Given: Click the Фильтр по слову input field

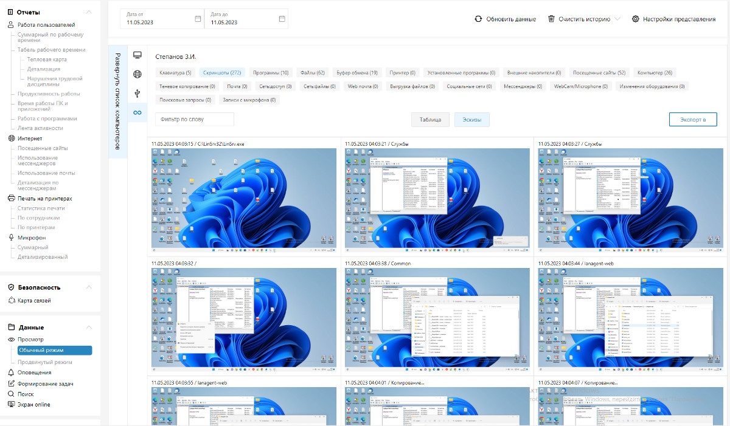Looking at the screenshot, I should (x=195, y=120).
